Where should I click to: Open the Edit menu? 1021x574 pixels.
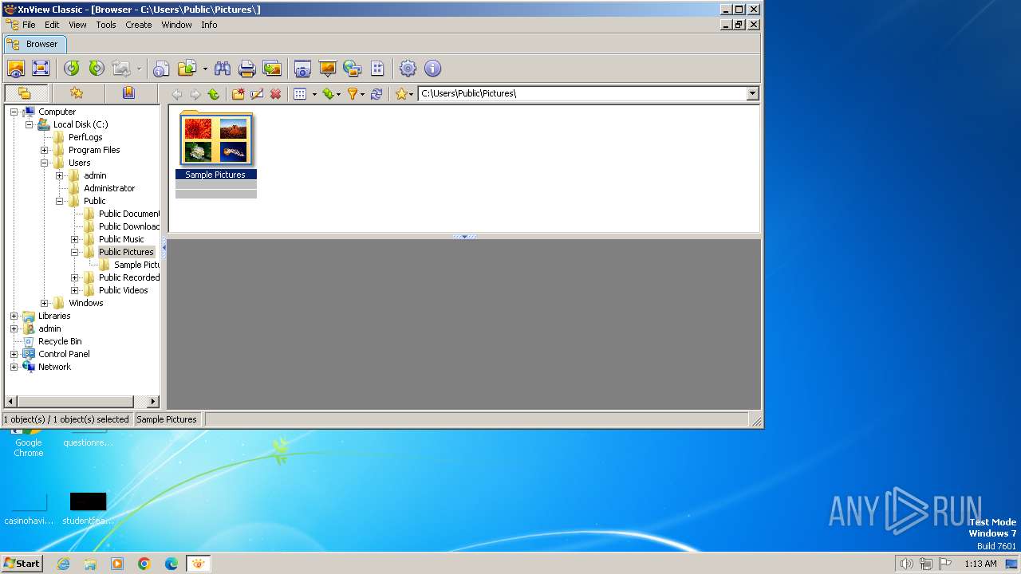pos(52,25)
